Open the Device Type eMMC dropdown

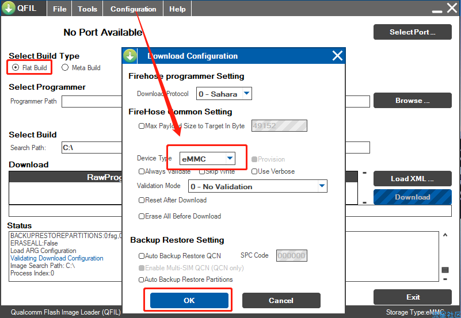click(x=230, y=159)
